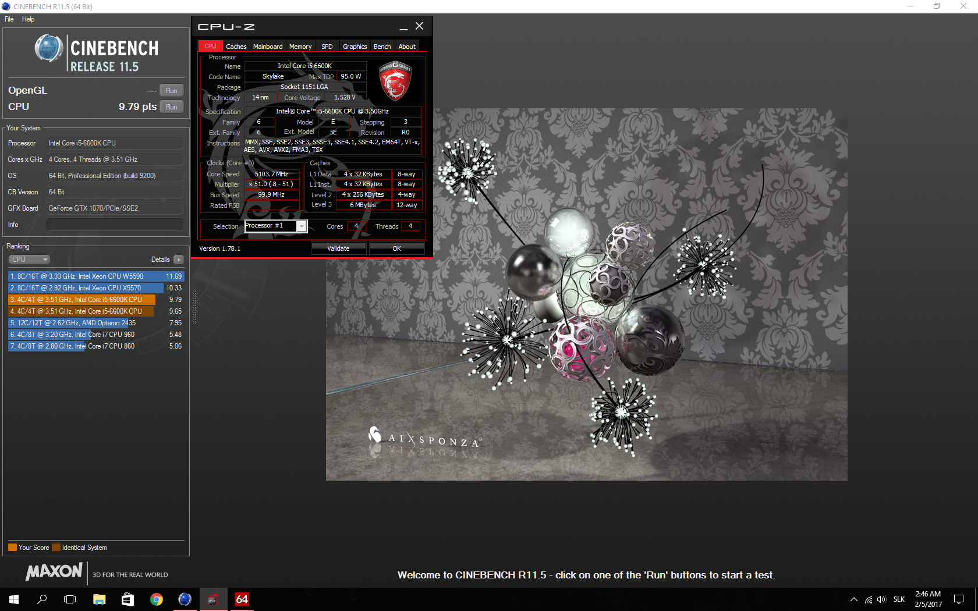Viewport: 978px width, 611px height.
Task: Click the Validate button in CPU-Z
Action: click(338, 248)
